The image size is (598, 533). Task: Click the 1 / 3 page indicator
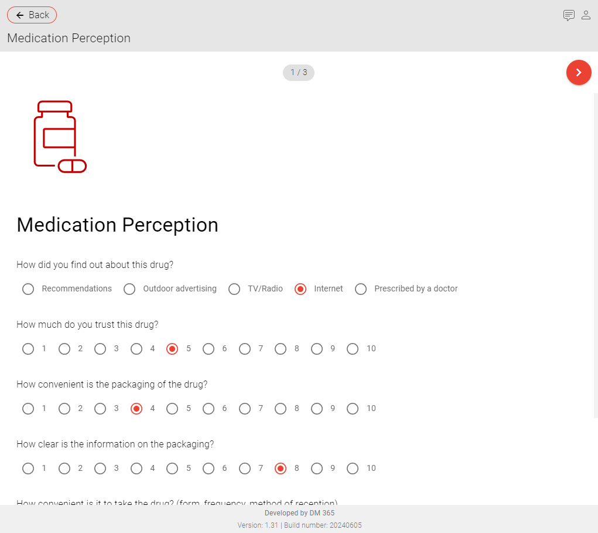click(x=299, y=73)
